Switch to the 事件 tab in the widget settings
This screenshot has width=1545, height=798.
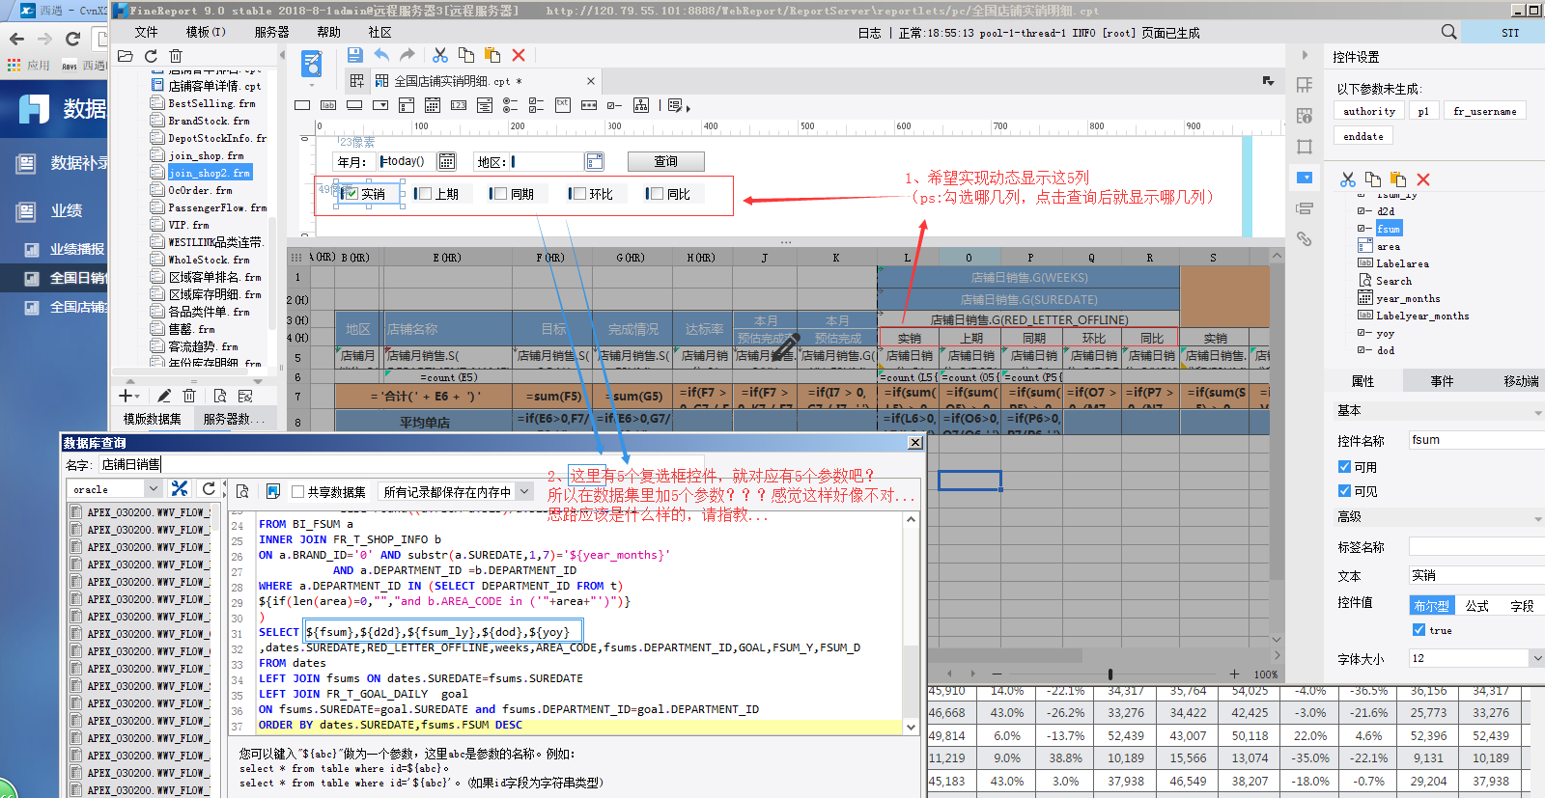coord(1442,381)
